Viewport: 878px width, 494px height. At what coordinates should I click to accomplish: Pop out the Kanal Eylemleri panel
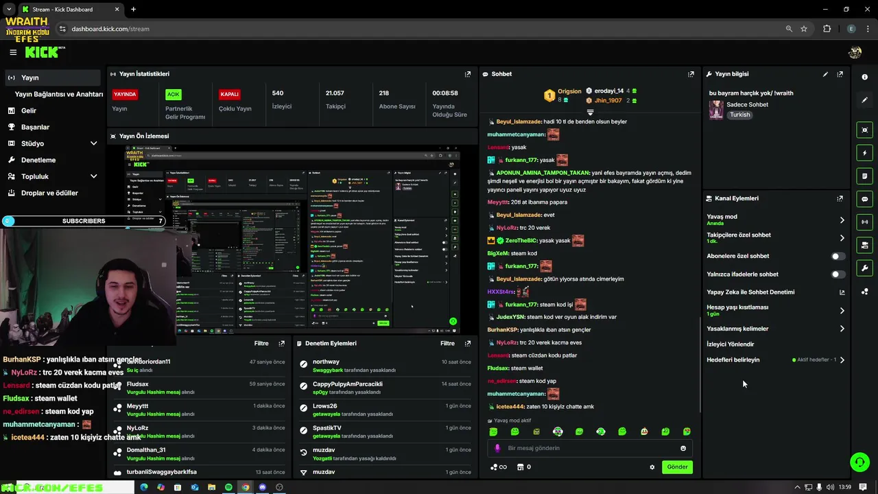(840, 198)
